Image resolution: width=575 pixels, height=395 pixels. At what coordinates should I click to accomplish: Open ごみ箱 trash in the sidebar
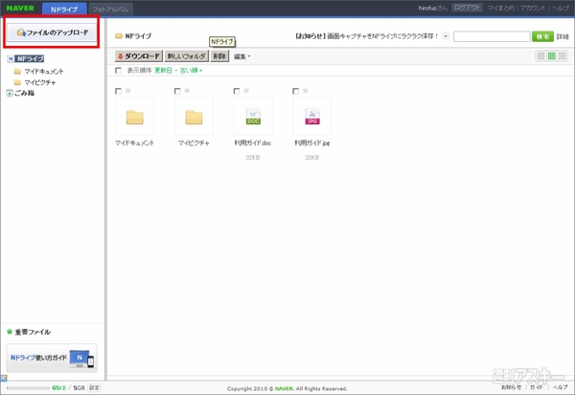point(25,93)
